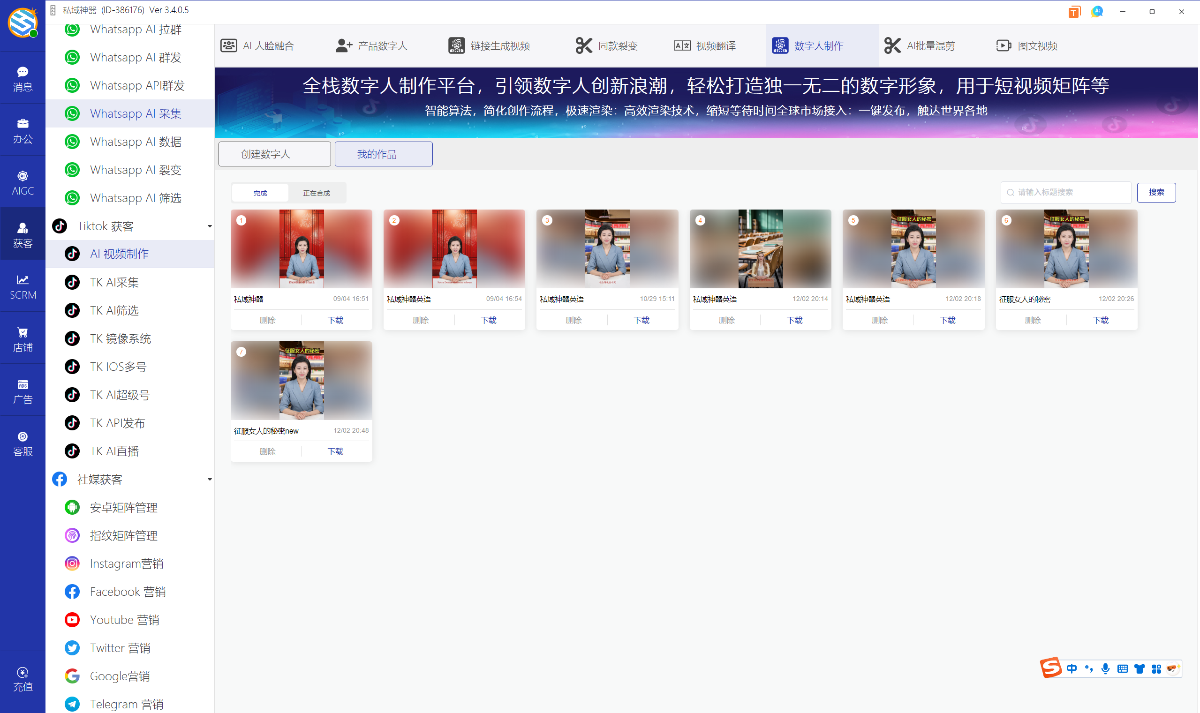Open the 视频翻译 tab
Viewport: 1200px width, 713px height.
(705, 45)
